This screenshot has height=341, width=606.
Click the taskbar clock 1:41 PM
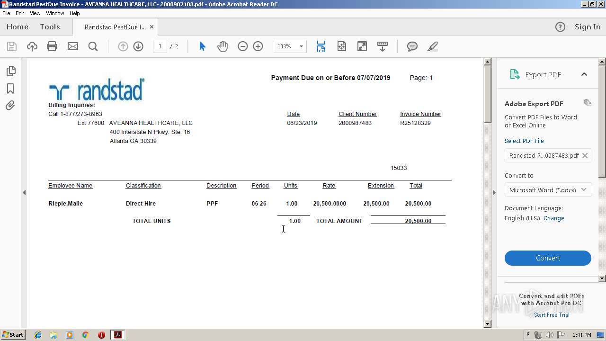[581, 335]
